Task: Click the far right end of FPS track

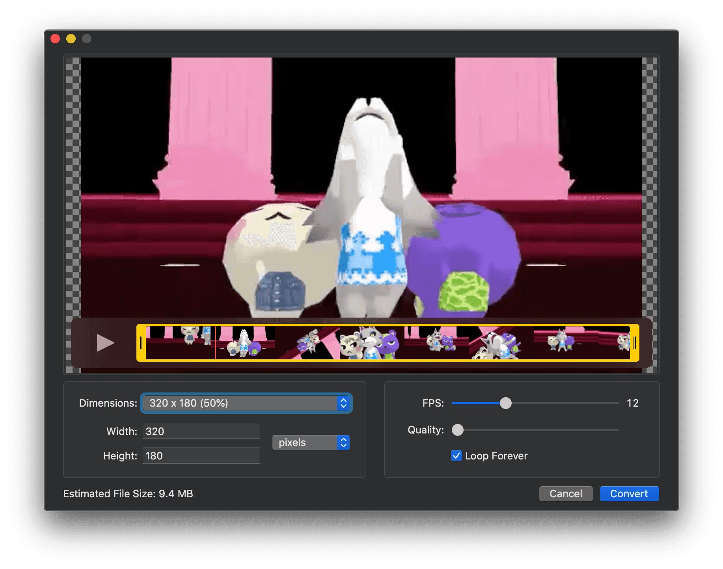Action: point(617,403)
